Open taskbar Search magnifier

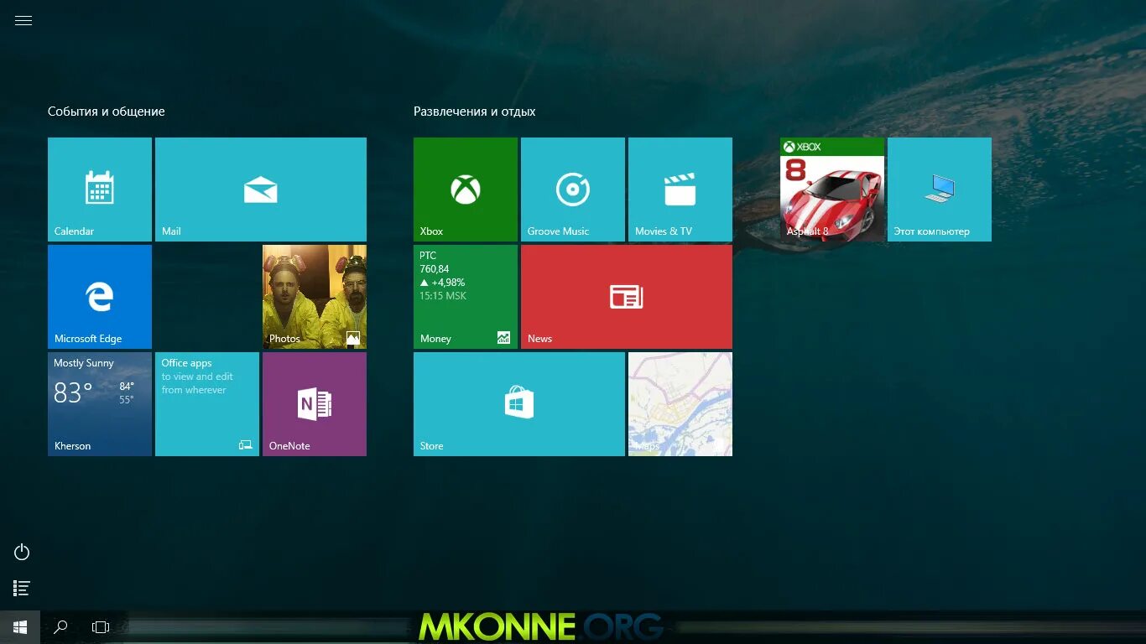(x=60, y=627)
